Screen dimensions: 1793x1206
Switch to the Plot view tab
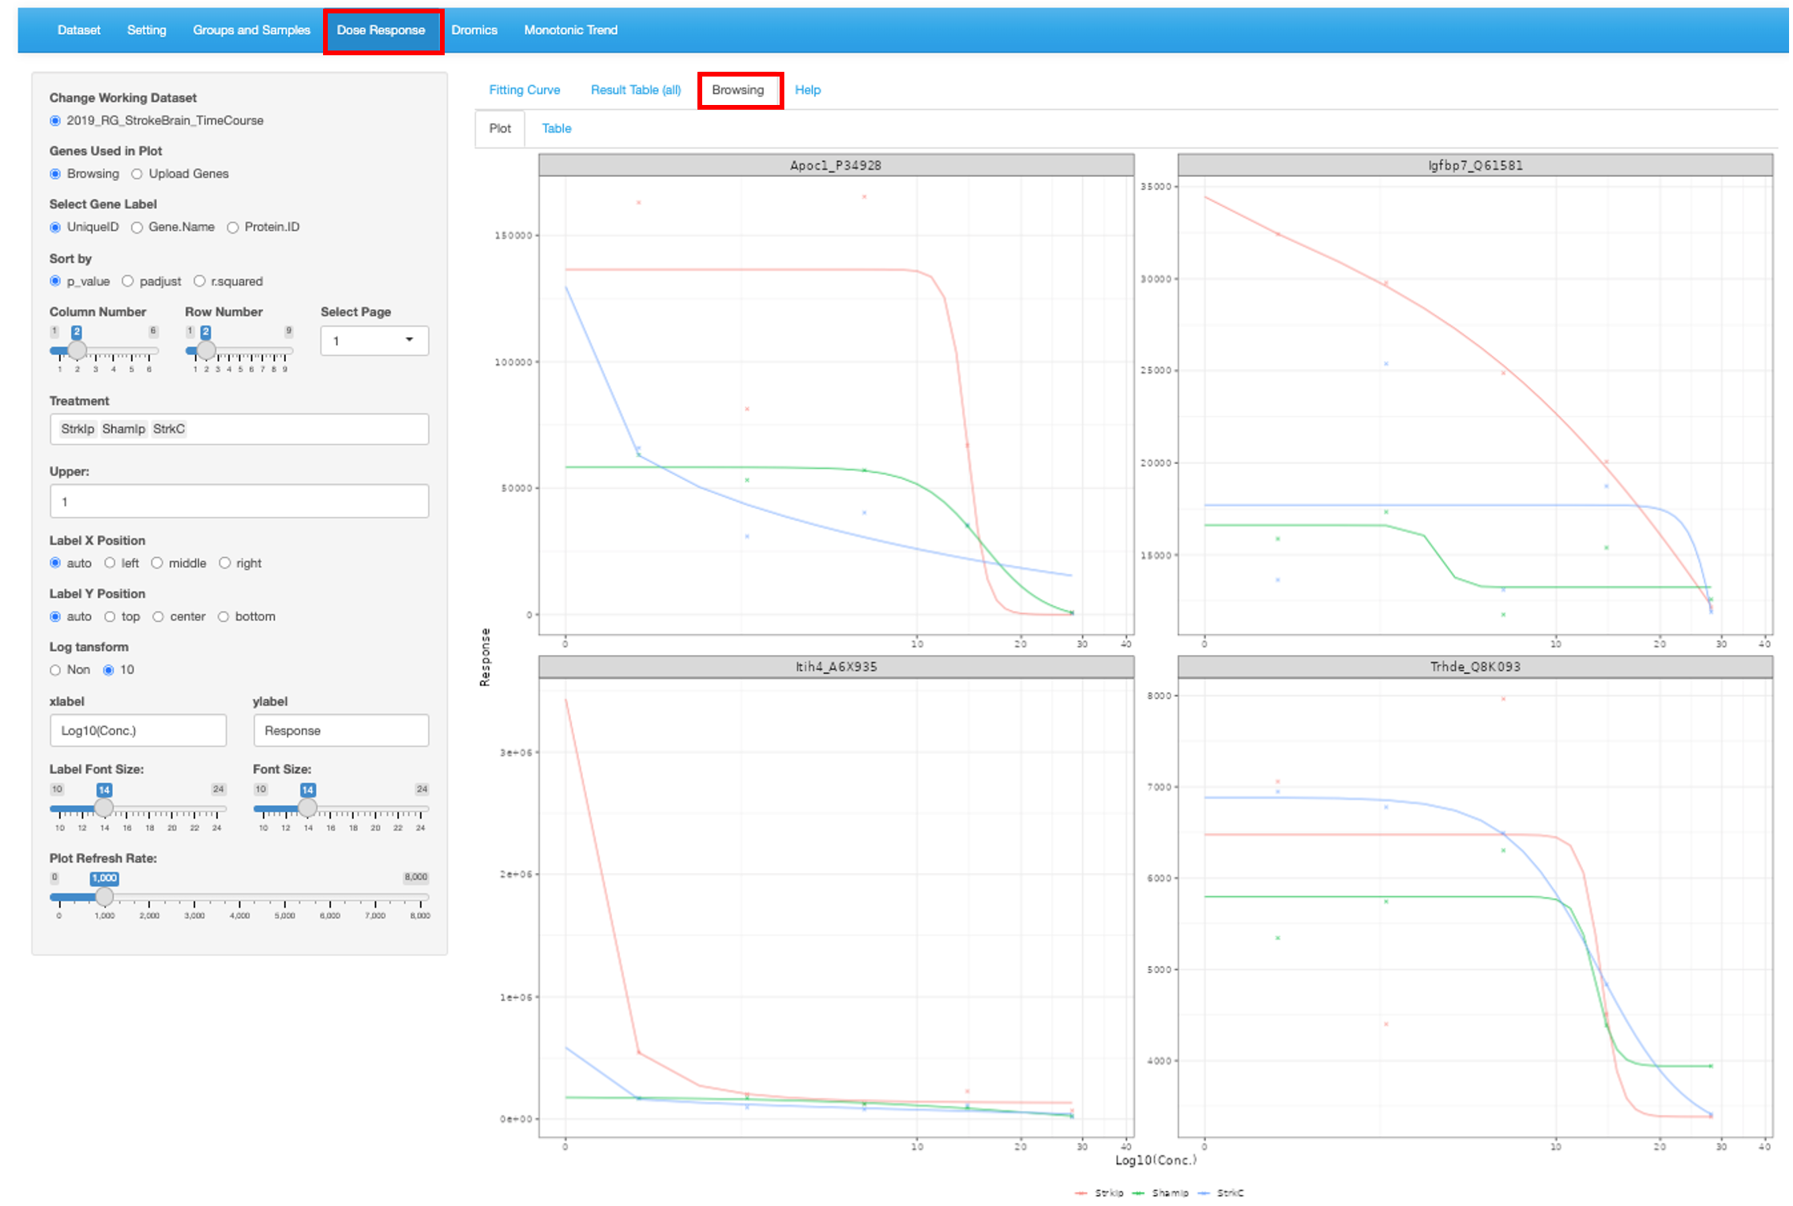point(499,128)
